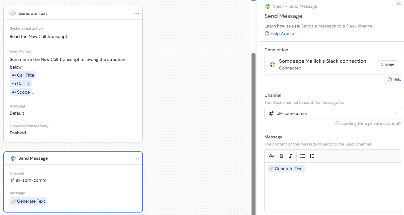Click the help icon beside private channel text

point(337,123)
